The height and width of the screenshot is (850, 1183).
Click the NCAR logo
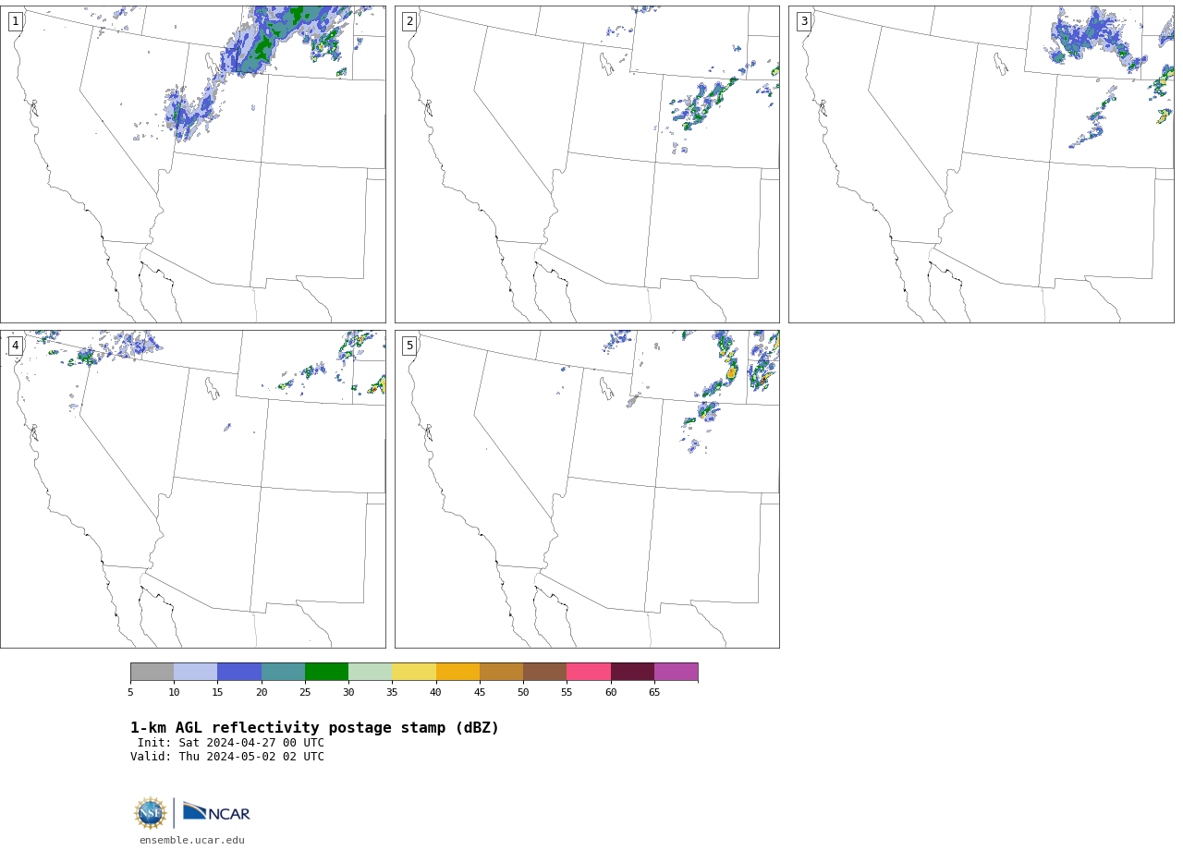click(x=216, y=812)
